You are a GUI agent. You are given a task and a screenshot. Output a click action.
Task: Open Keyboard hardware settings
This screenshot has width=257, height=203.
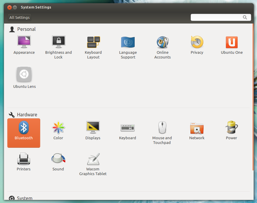click(x=128, y=128)
